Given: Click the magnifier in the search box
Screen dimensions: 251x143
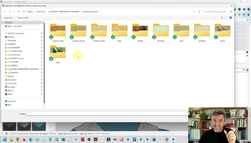Looking at the screenshot, I should (x=231, y=12).
